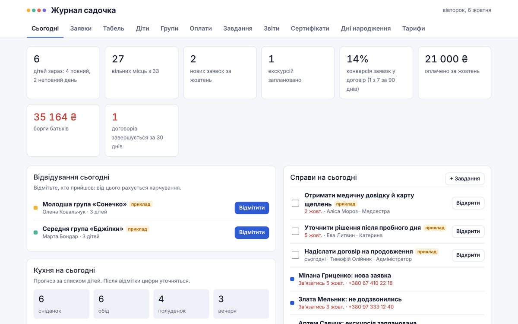Go to the Звіти tab
The height and width of the screenshot is (324, 518).
(x=272, y=29)
